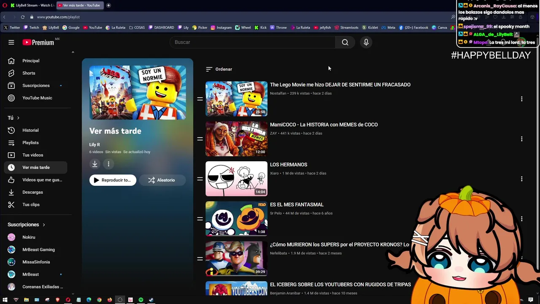Click the YouTube Premium logo
Image resolution: width=540 pixels, height=304 pixels.
pyautogui.click(x=38, y=42)
